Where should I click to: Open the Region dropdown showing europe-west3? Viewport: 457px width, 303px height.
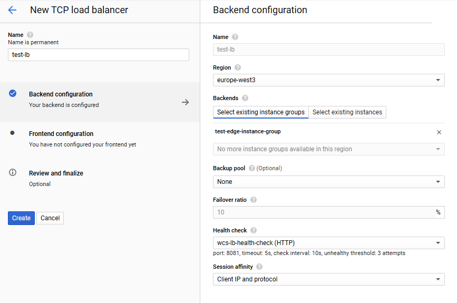click(328, 80)
